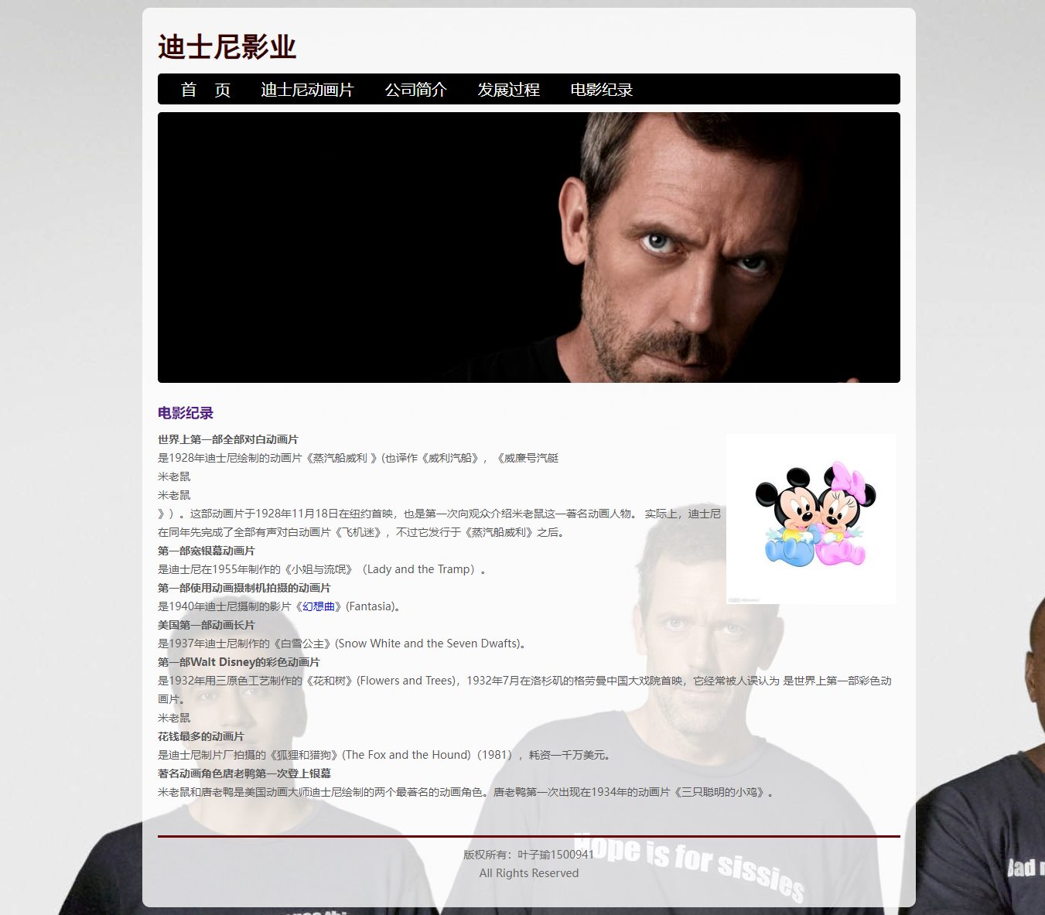Screen dimensions: 1045x915
Task: Select 公司简介 in the navigation bar
Action: tap(416, 90)
